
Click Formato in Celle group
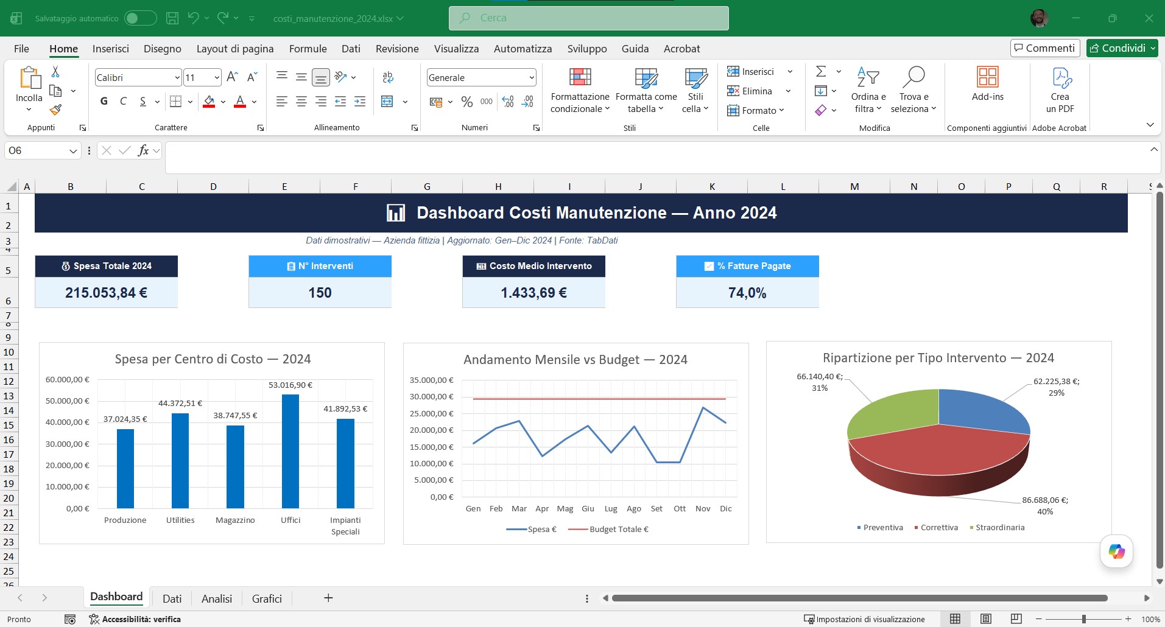(756, 110)
